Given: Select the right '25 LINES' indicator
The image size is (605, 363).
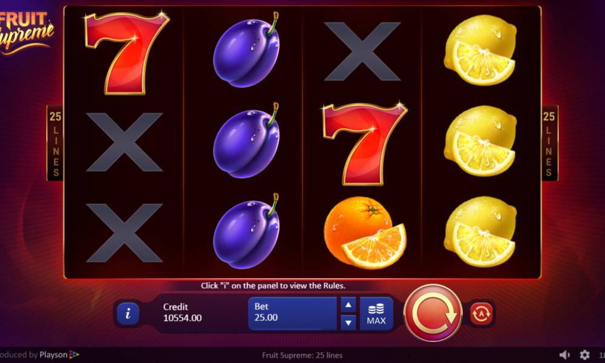Looking at the screenshot, I should pyautogui.click(x=549, y=143).
